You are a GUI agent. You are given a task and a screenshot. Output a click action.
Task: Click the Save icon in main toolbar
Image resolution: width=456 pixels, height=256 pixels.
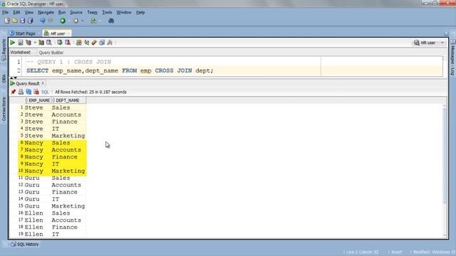tap(22, 21)
